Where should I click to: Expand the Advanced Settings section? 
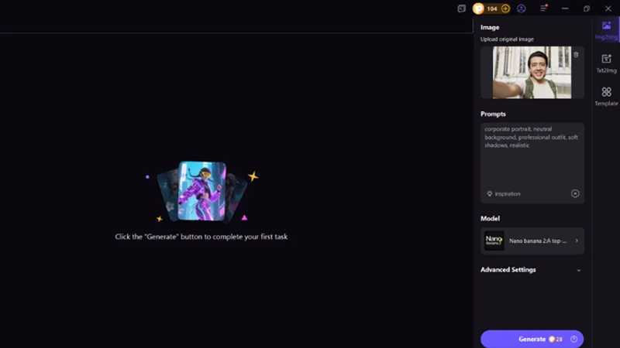pos(531,270)
